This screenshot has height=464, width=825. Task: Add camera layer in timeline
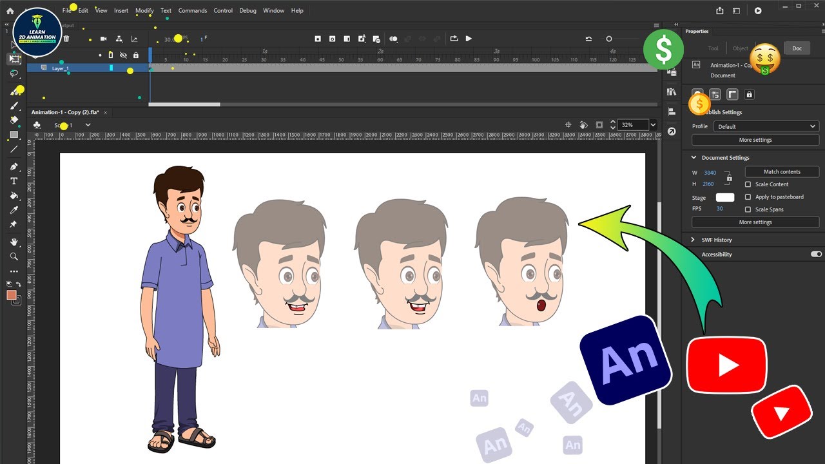click(x=103, y=39)
